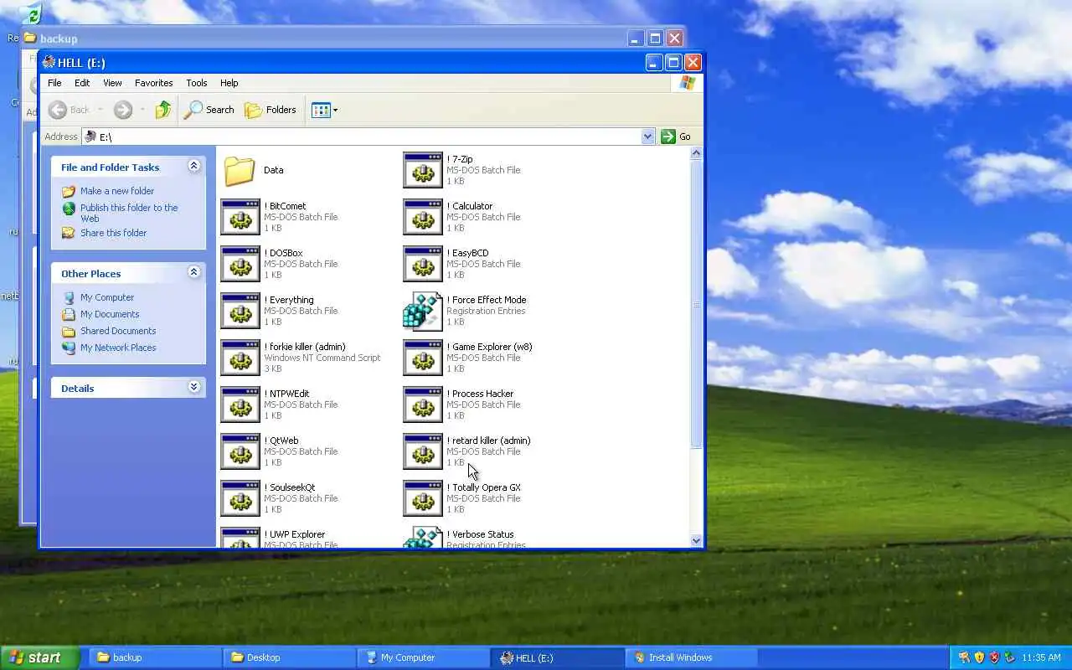Open My Documents link
Screen dimensions: 1072x670
pos(110,314)
